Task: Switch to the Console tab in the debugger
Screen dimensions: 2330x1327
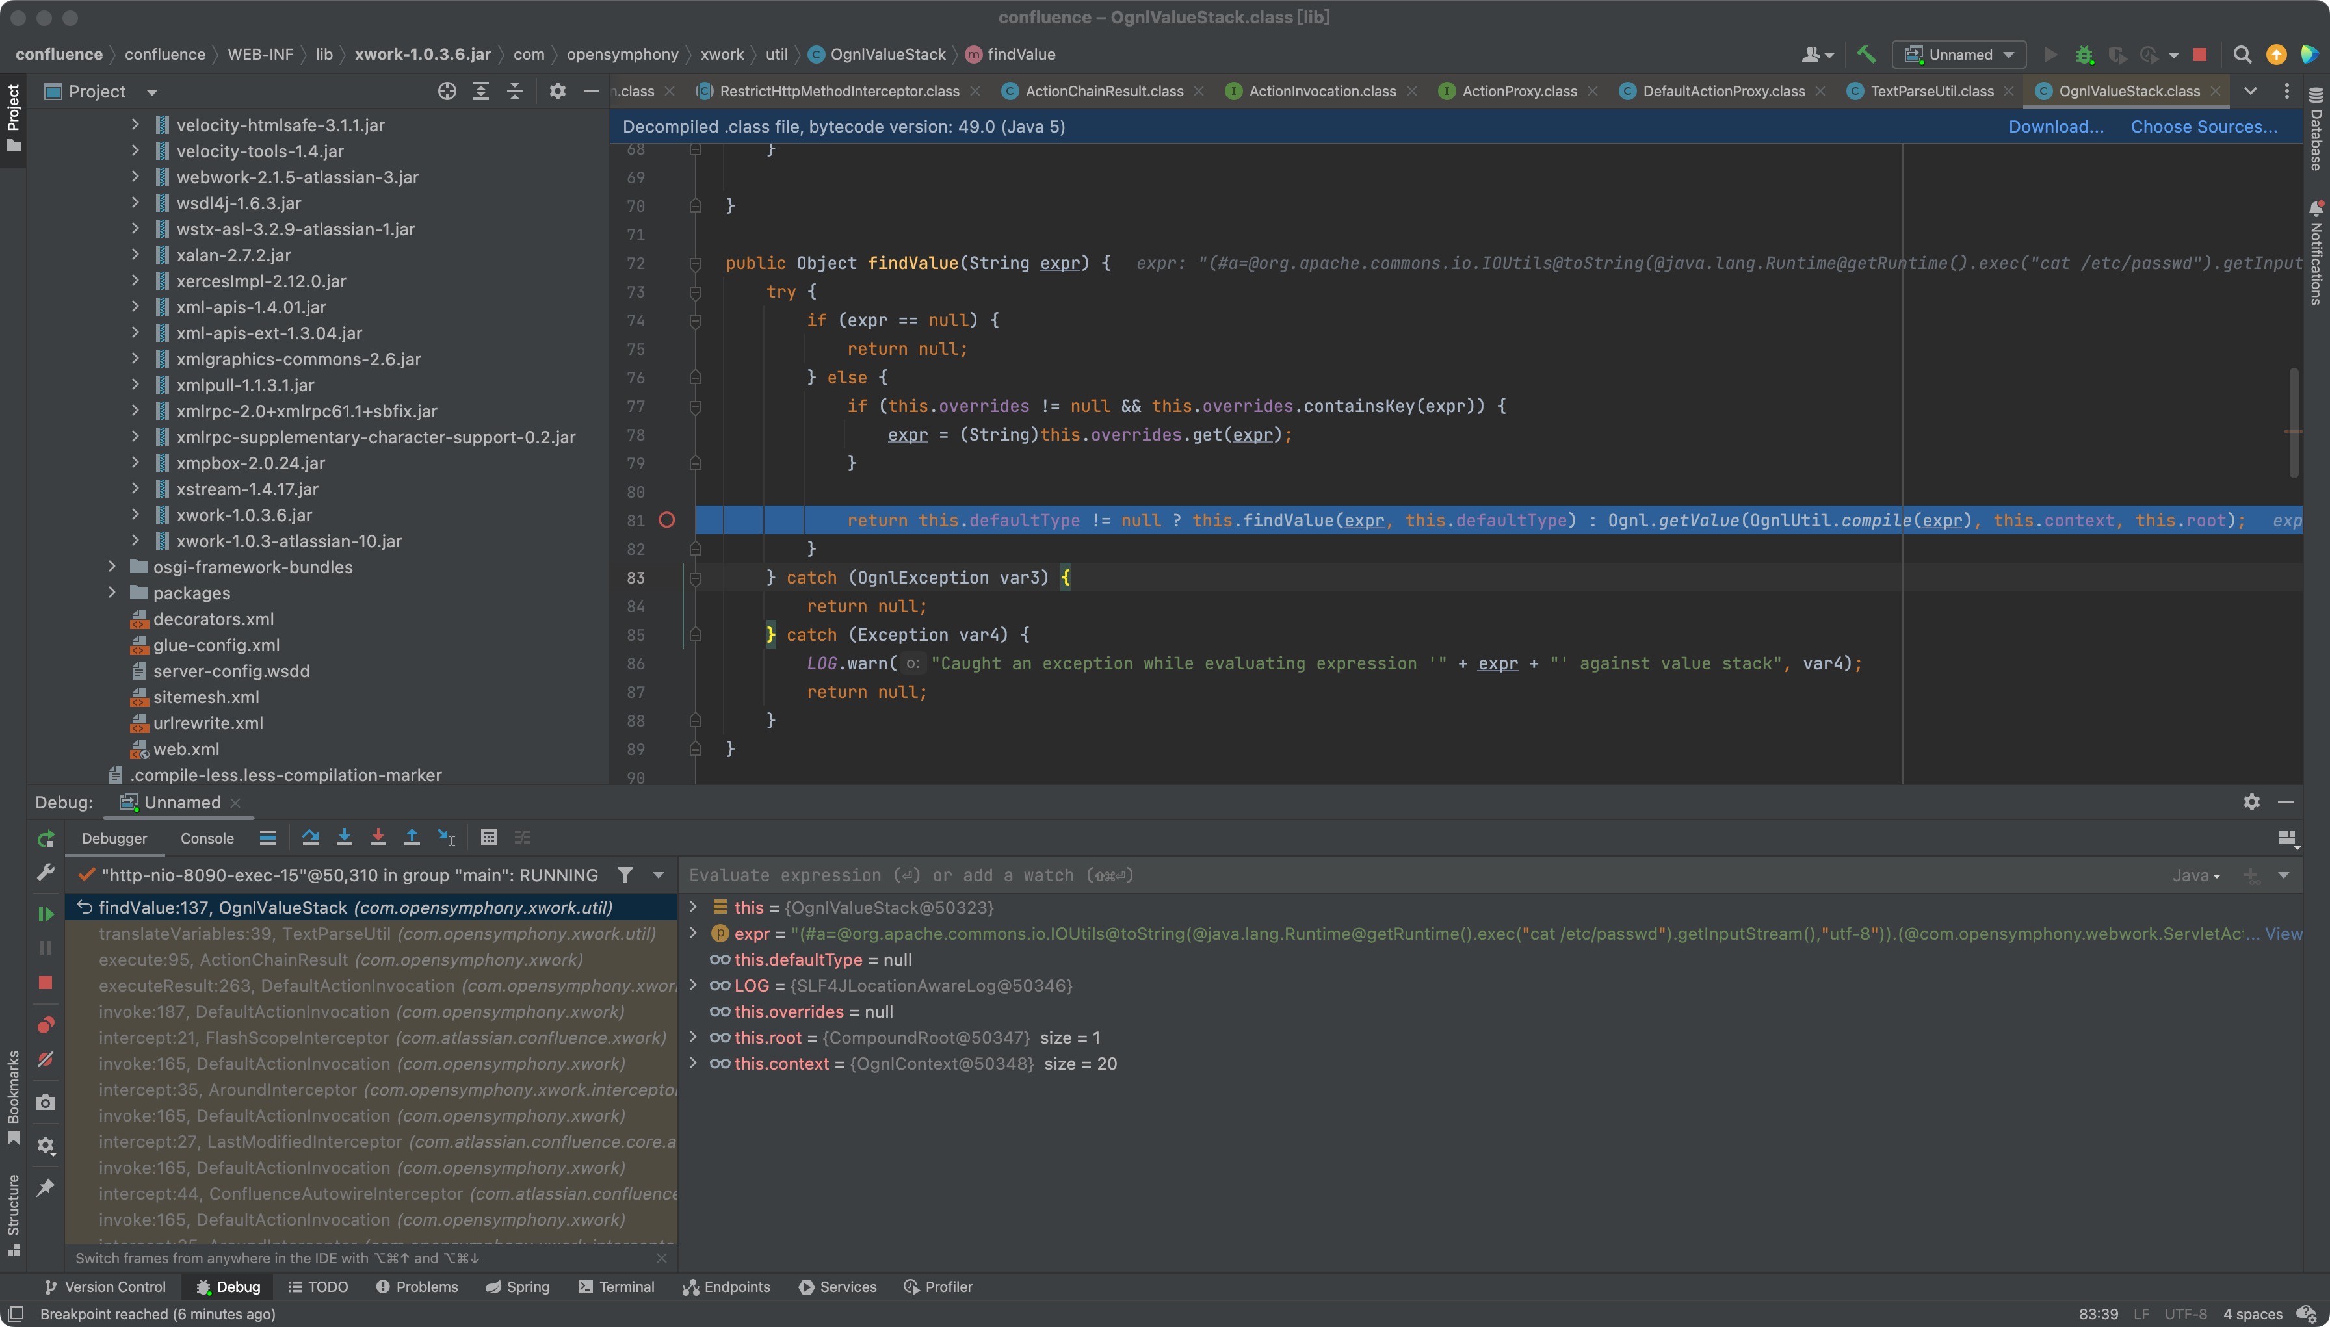Action: coord(207,838)
